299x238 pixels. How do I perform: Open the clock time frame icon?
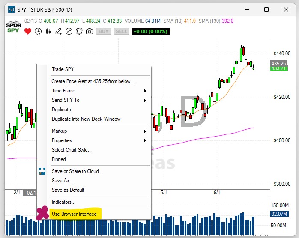tap(38, 31)
